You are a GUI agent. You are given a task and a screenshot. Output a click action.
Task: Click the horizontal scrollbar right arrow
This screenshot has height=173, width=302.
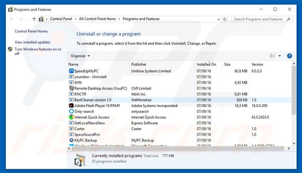(289, 149)
